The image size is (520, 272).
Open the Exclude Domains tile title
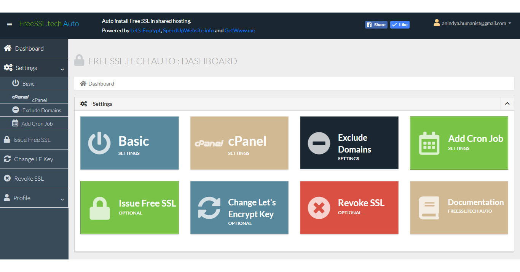point(354,143)
